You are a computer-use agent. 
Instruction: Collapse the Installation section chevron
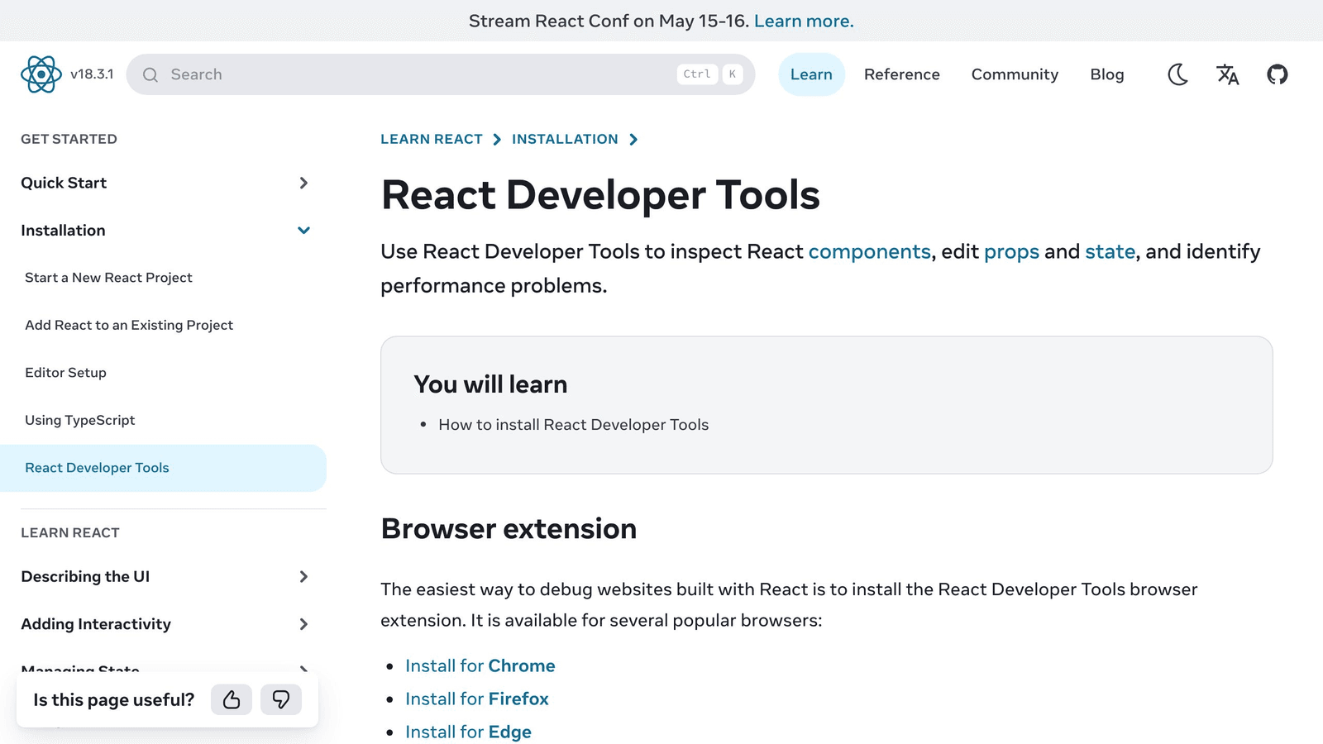tap(303, 231)
